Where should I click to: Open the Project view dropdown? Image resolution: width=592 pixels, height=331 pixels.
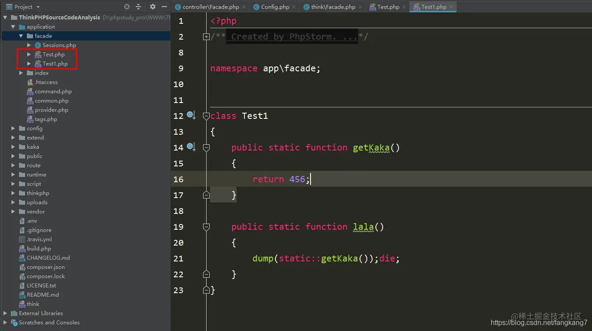23,7
